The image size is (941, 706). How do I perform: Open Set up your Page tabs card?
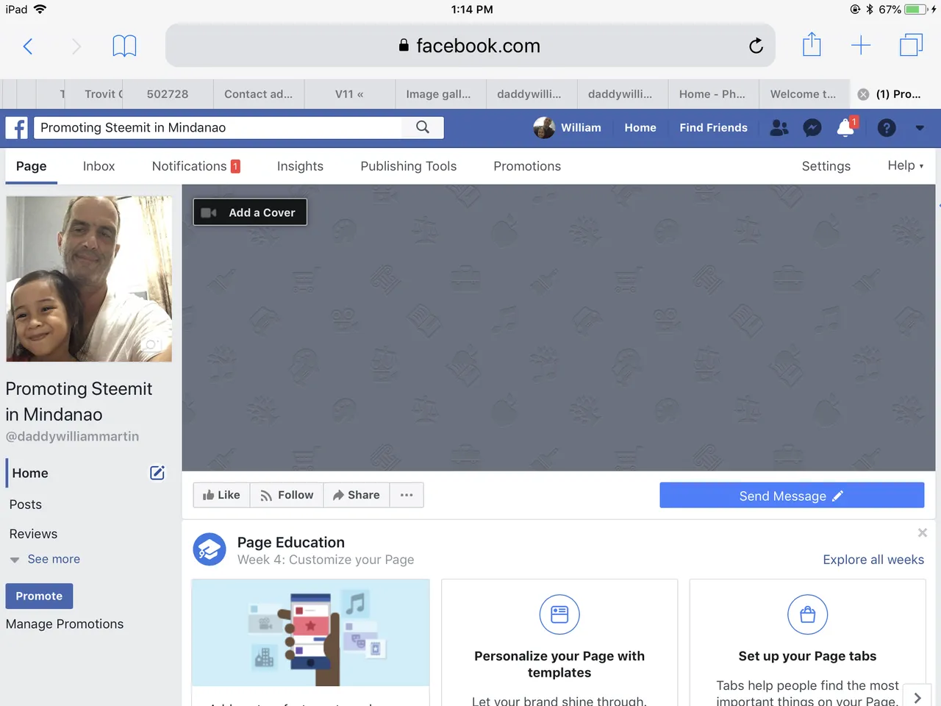(x=807, y=642)
